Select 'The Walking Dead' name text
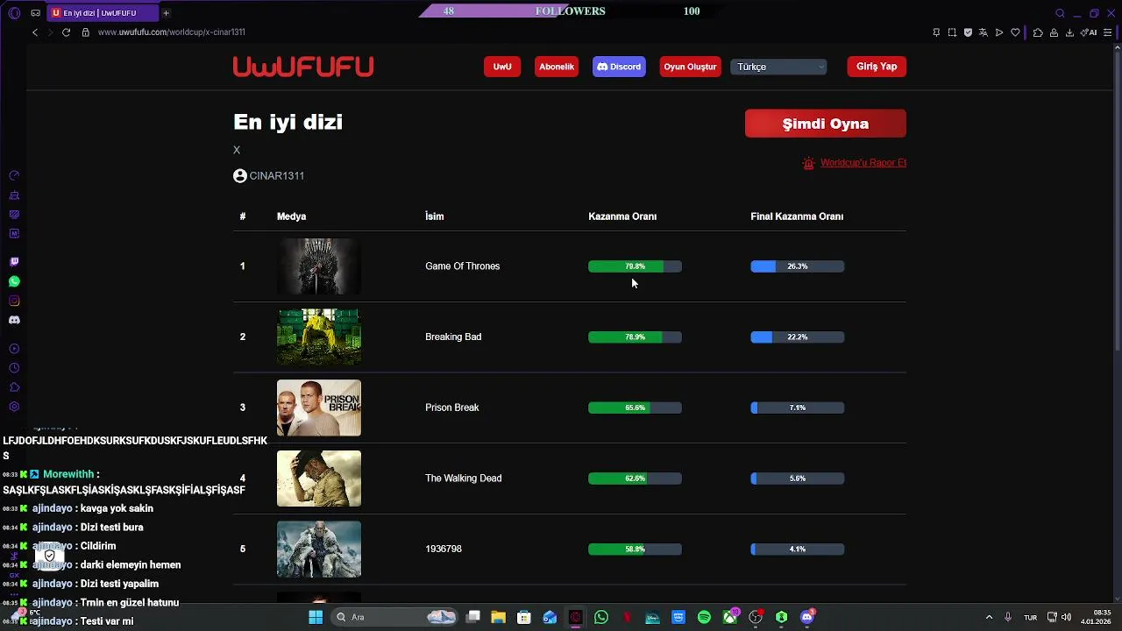This screenshot has width=1122, height=631. [x=464, y=479]
